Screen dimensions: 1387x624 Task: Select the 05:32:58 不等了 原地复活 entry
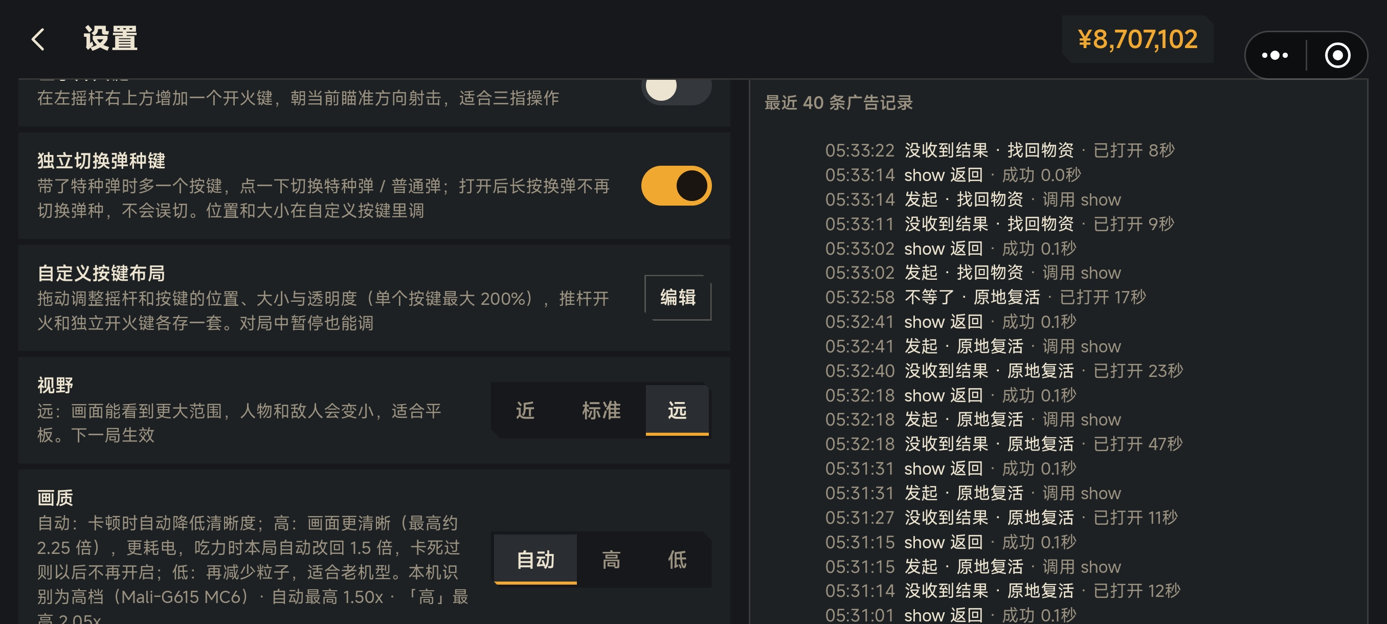pyautogui.click(x=986, y=297)
